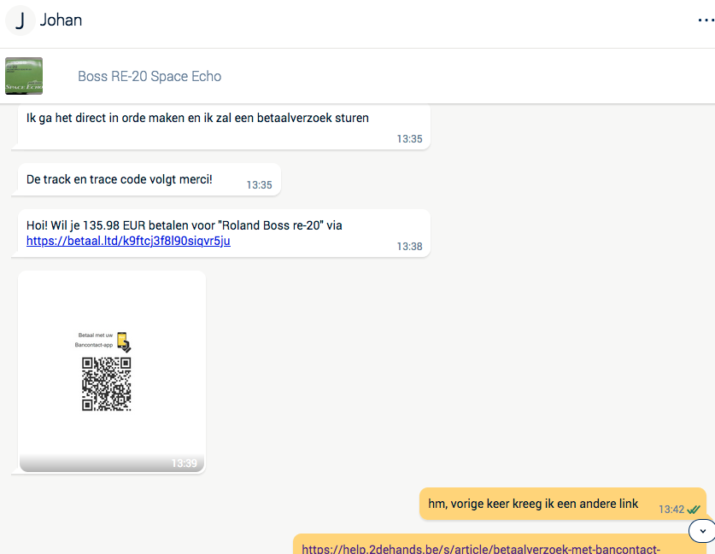
Task: Open the three-dot options menu
Action: point(706,20)
